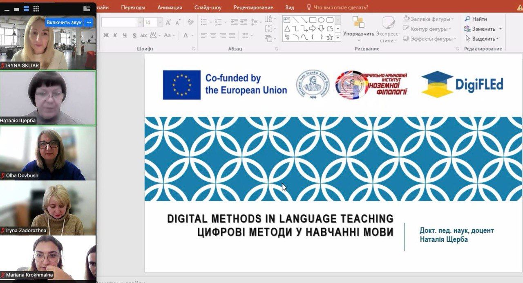523x283 pixels.
Task: Expand the Выделить dropdown
Action: (x=498, y=39)
